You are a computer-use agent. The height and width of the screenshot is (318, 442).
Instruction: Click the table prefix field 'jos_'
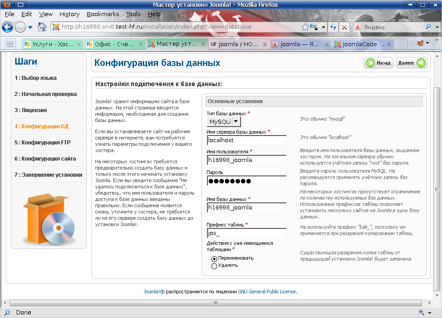point(246,233)
